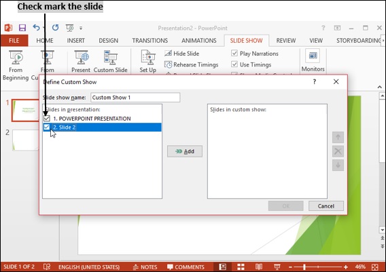Select slide 2 thumbnail in slide panel
The image size is (386, 272).
(26, 140)
